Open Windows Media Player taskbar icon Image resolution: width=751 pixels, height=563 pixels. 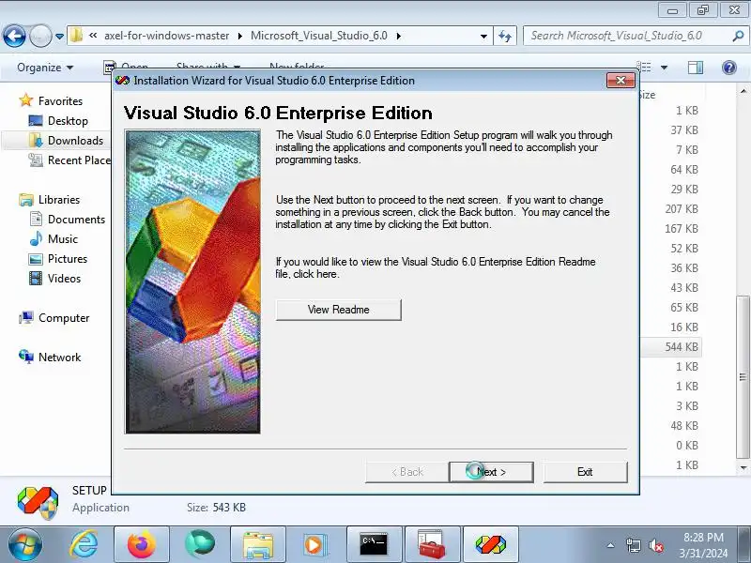click(x=316, y=545)
